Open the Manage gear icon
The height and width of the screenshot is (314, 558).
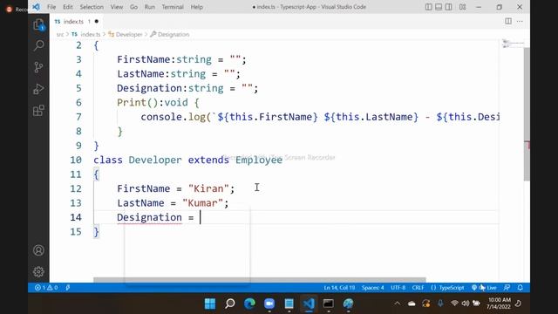[38, 271]
